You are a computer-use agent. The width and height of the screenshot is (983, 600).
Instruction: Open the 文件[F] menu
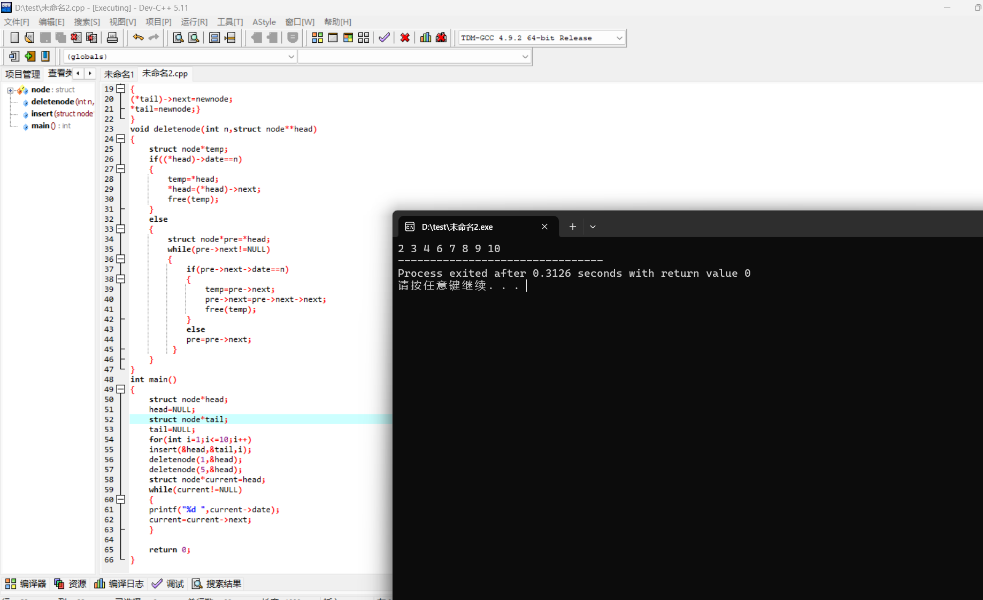click(17, 22)
